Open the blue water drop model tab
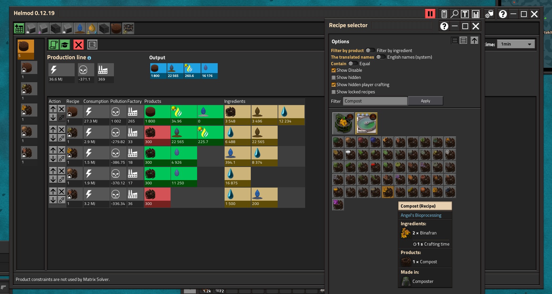 click(x=80, y=28)
